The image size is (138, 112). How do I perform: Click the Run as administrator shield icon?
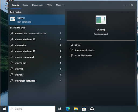click(x=72, y=50)
